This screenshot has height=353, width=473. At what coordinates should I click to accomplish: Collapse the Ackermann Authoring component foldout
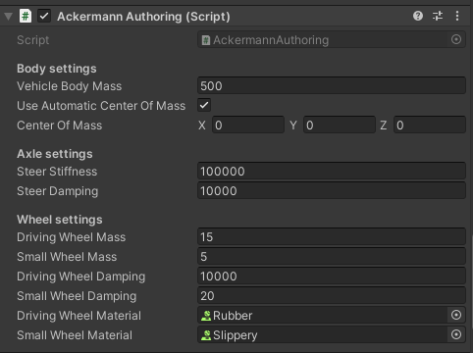pos(8,16)
